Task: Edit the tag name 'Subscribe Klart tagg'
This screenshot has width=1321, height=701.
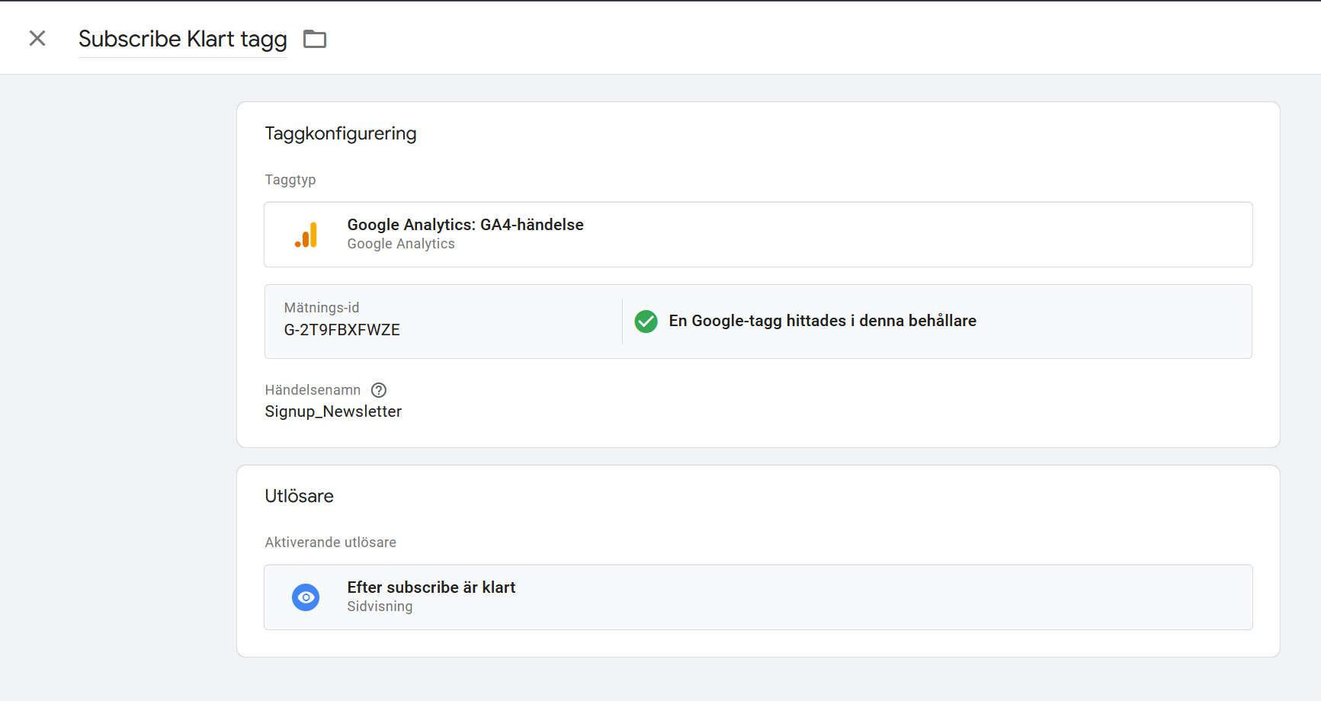Action: pos(183,39)
